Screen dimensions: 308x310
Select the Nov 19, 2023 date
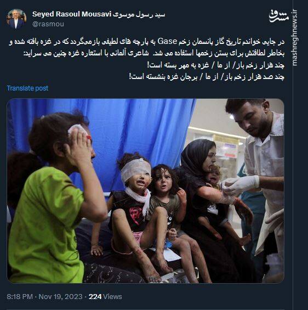pos(60,296)
